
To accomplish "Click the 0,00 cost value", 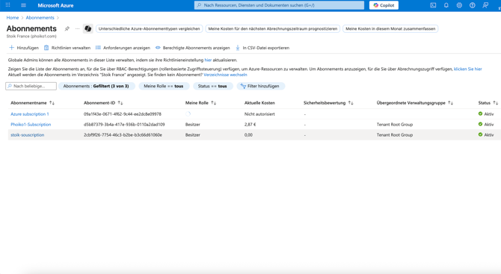I will (248, 135).
